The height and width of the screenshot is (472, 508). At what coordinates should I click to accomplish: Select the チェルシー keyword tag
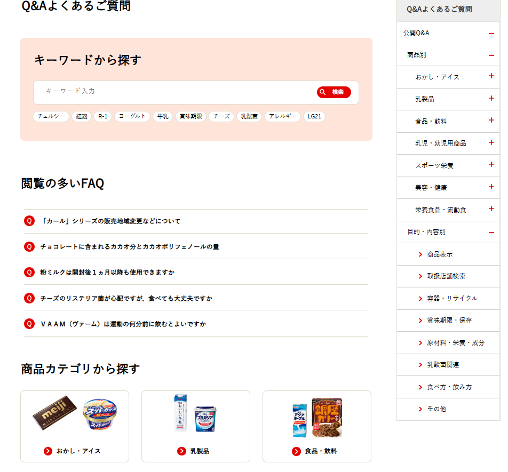tap(51, 116)
